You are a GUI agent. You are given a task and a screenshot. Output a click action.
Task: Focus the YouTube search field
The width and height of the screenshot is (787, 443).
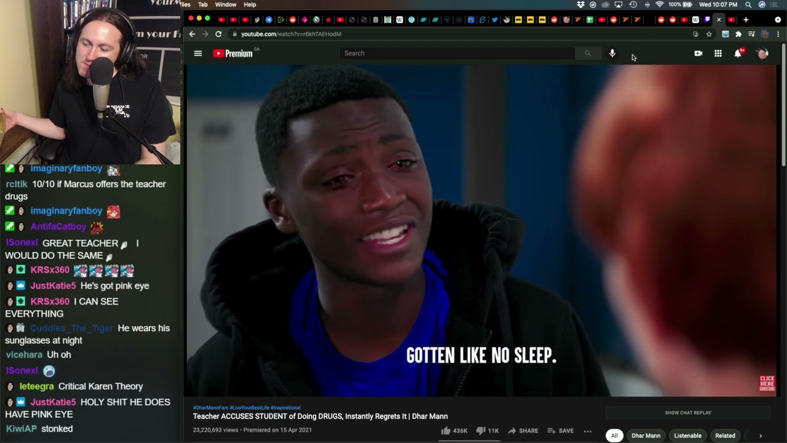[457, 54]
